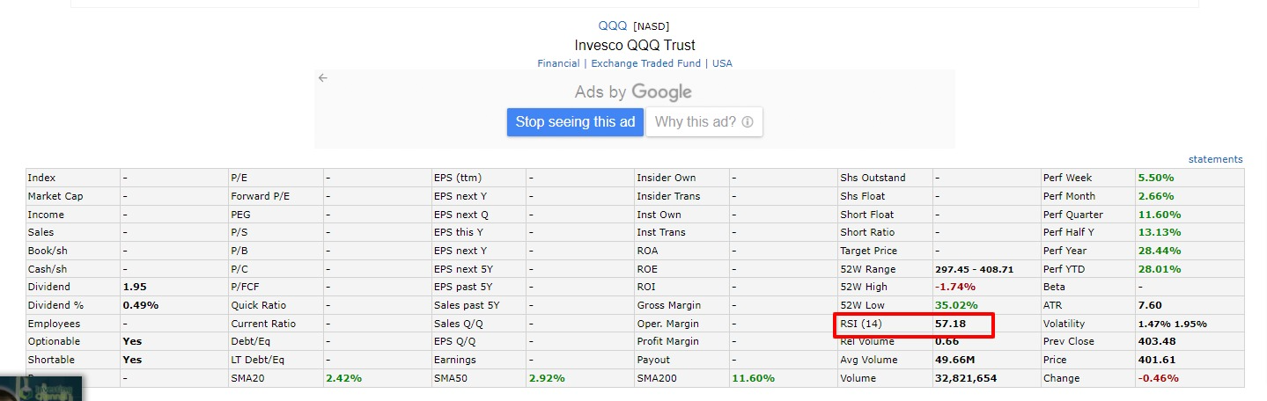This screenshot has height=401, width=1267.
Task: Click the 5.50% Perf Week value
Action: 1156,178
